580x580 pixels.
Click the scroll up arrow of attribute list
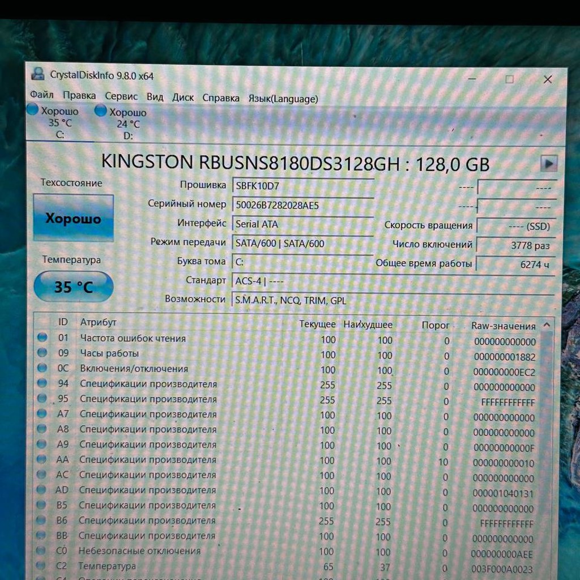point(547,326)
